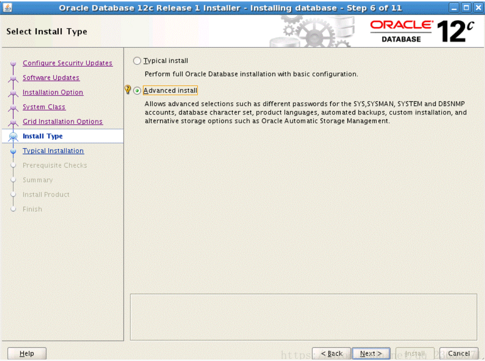Click the 'Allows advanced selections' description text

[x=305, y=113]
